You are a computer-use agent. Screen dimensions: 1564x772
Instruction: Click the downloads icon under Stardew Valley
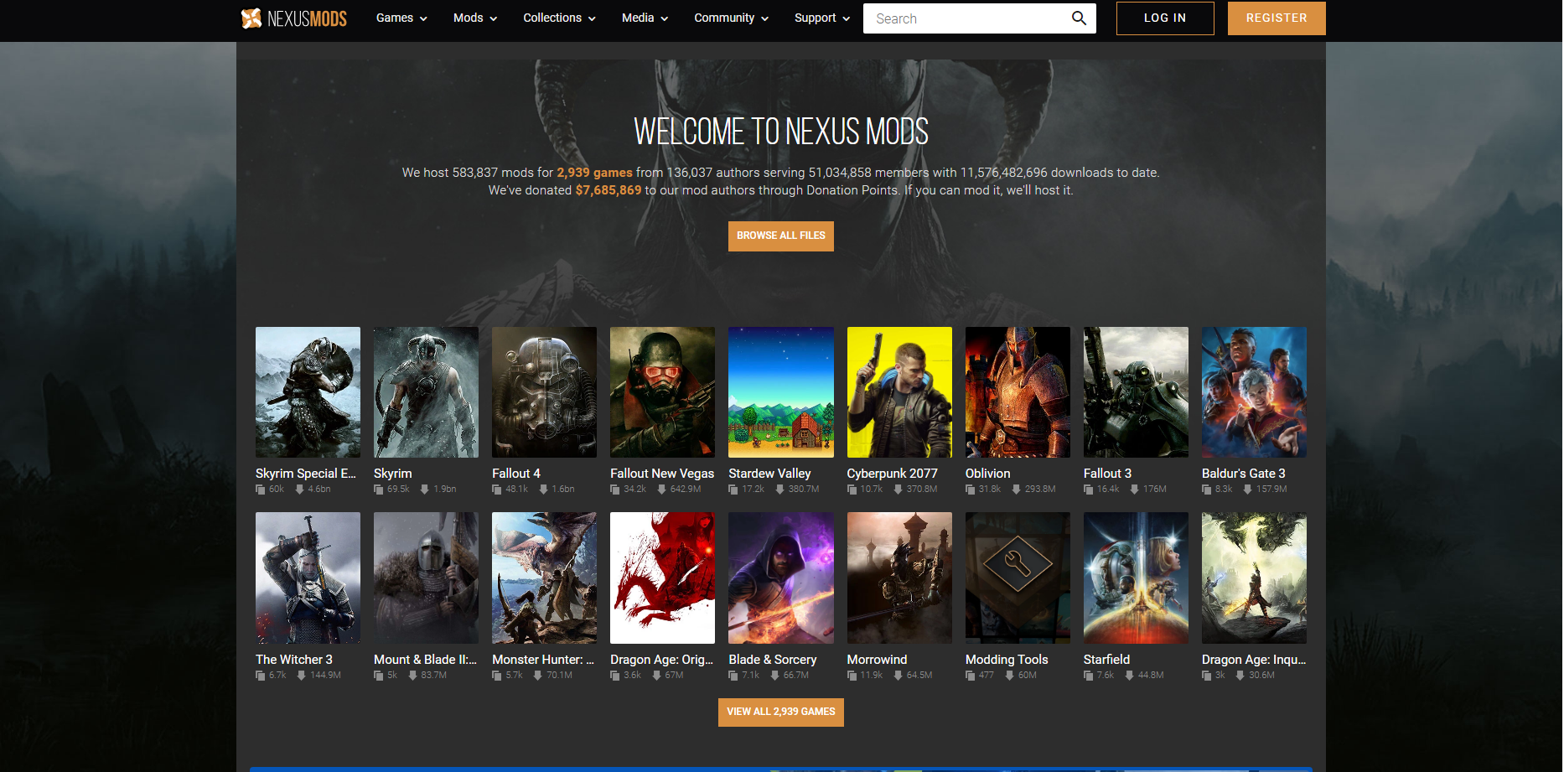(x=779, y=490)
